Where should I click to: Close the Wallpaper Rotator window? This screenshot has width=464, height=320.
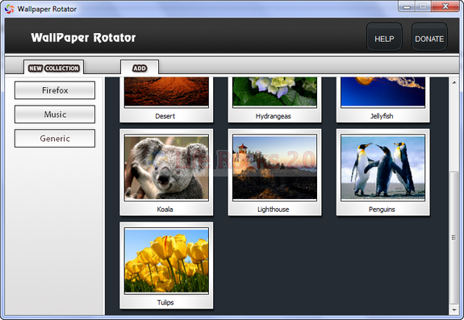click(x=445, y=6)
